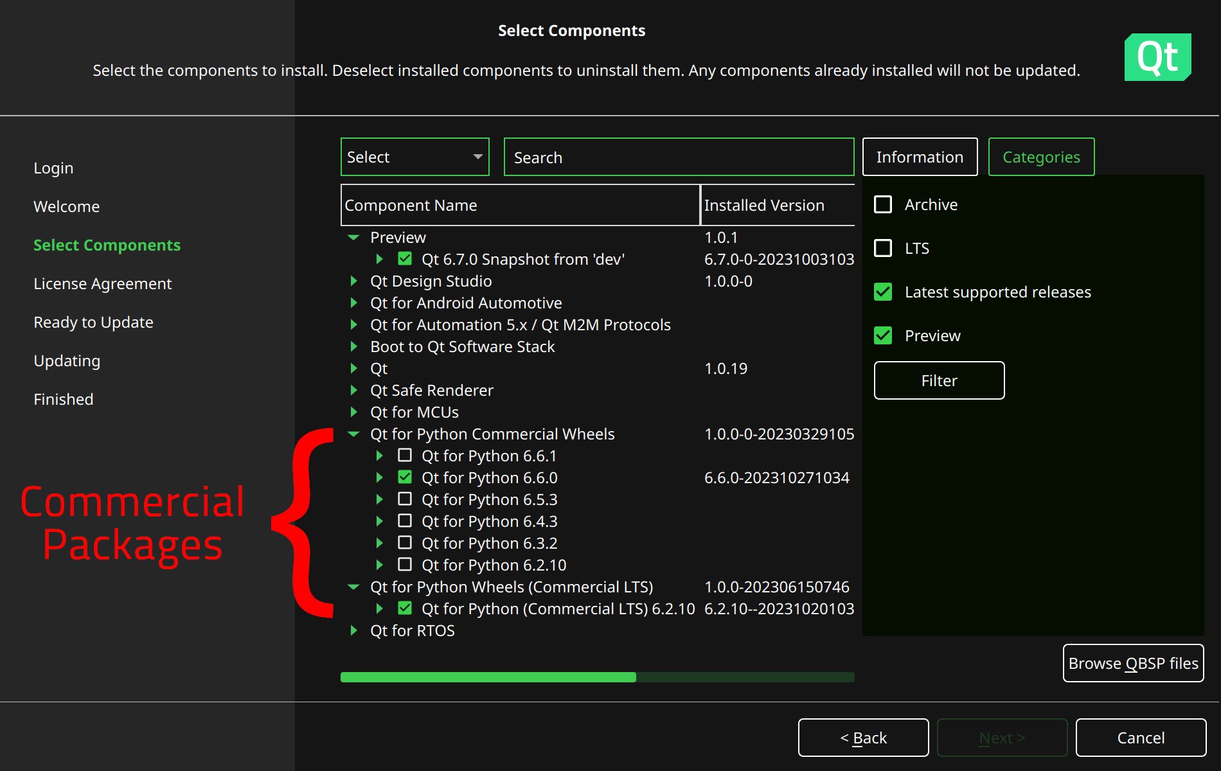Tick the Qt for Python 6.6.1 checkbox
This screenshot has width=1221, height=771.
tap(405, 456)
